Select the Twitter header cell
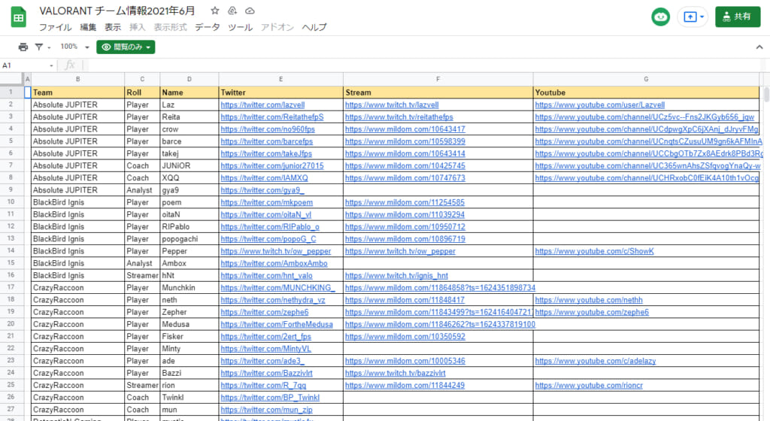Screen dimensions: 770x421 click(x=281, y=92)
